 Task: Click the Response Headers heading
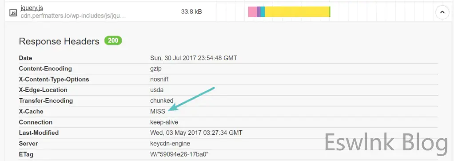(59, 41)
